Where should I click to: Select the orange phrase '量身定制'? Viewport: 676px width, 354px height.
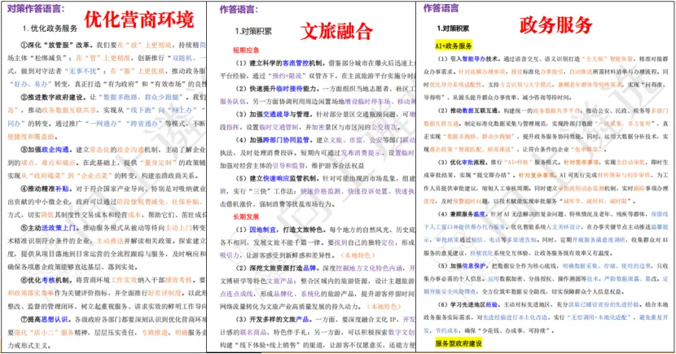pos(159,163)
